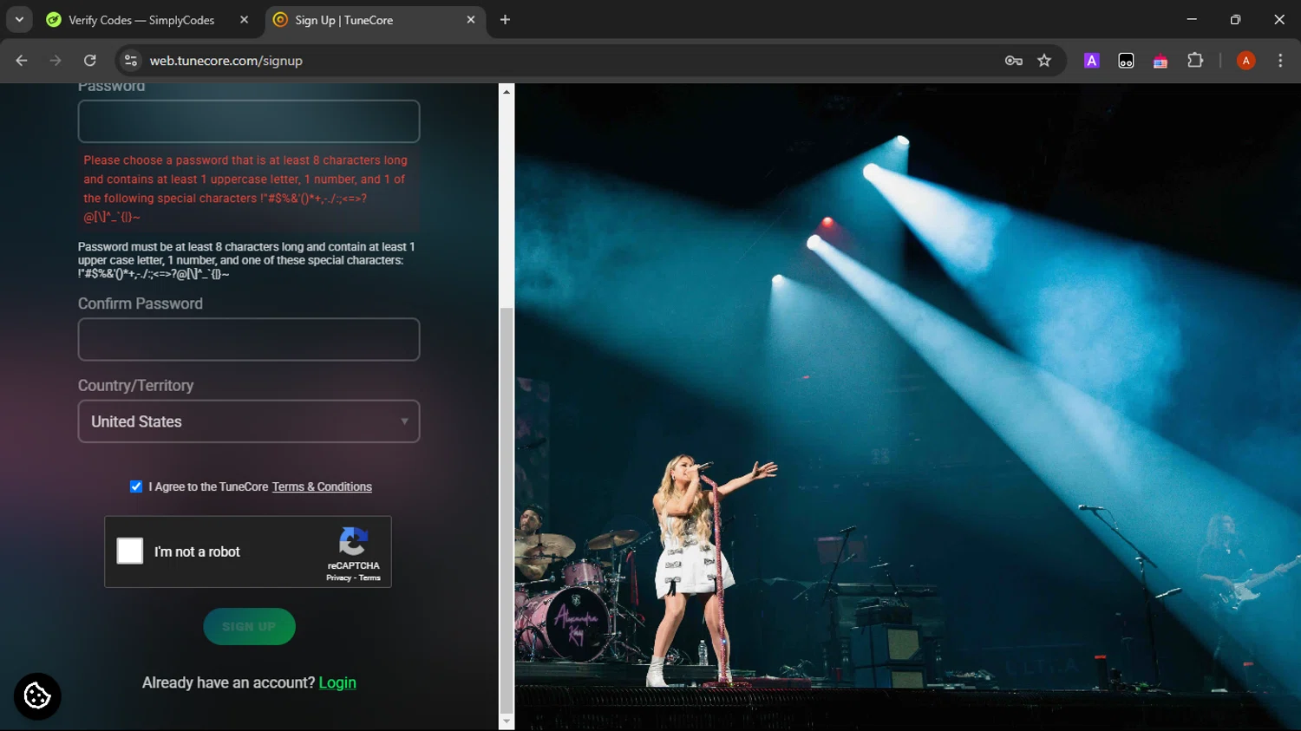
Task: Click the Confirm Password input field
Action: pos(249,340)
